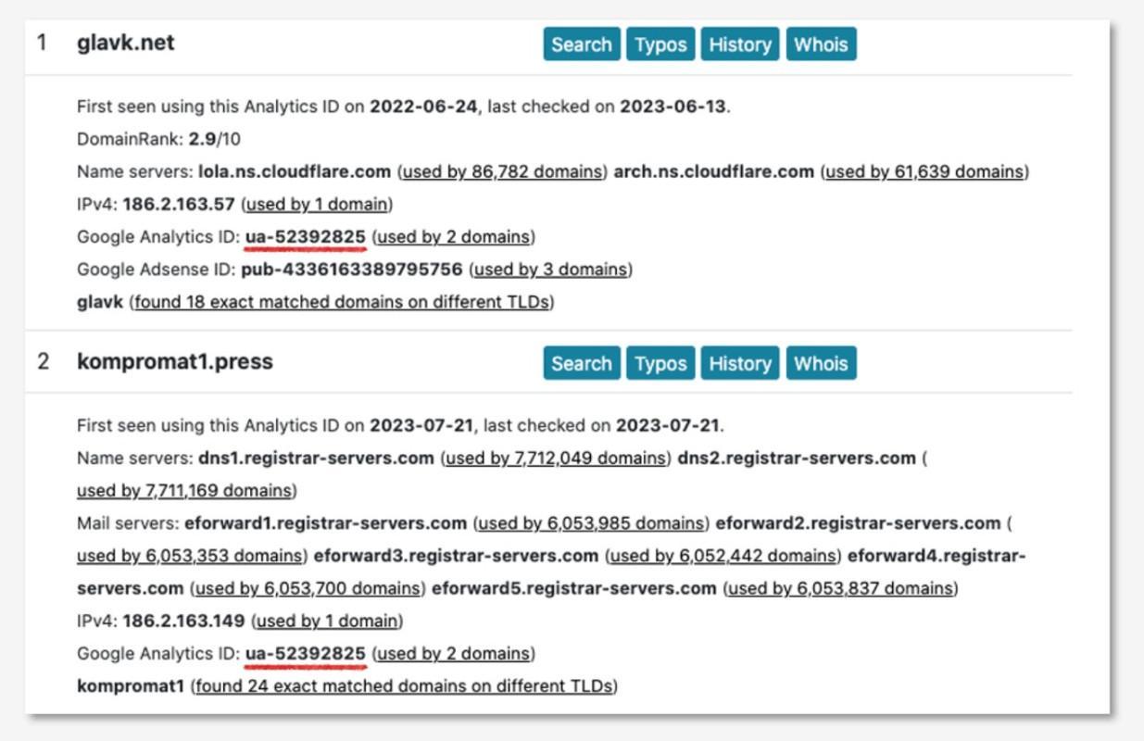Image resolution: width=1144 pixels, height=741 pixels.
Task: Select the glavk.net domain heading
Action: pyautogui.click(x=125, y=44)
